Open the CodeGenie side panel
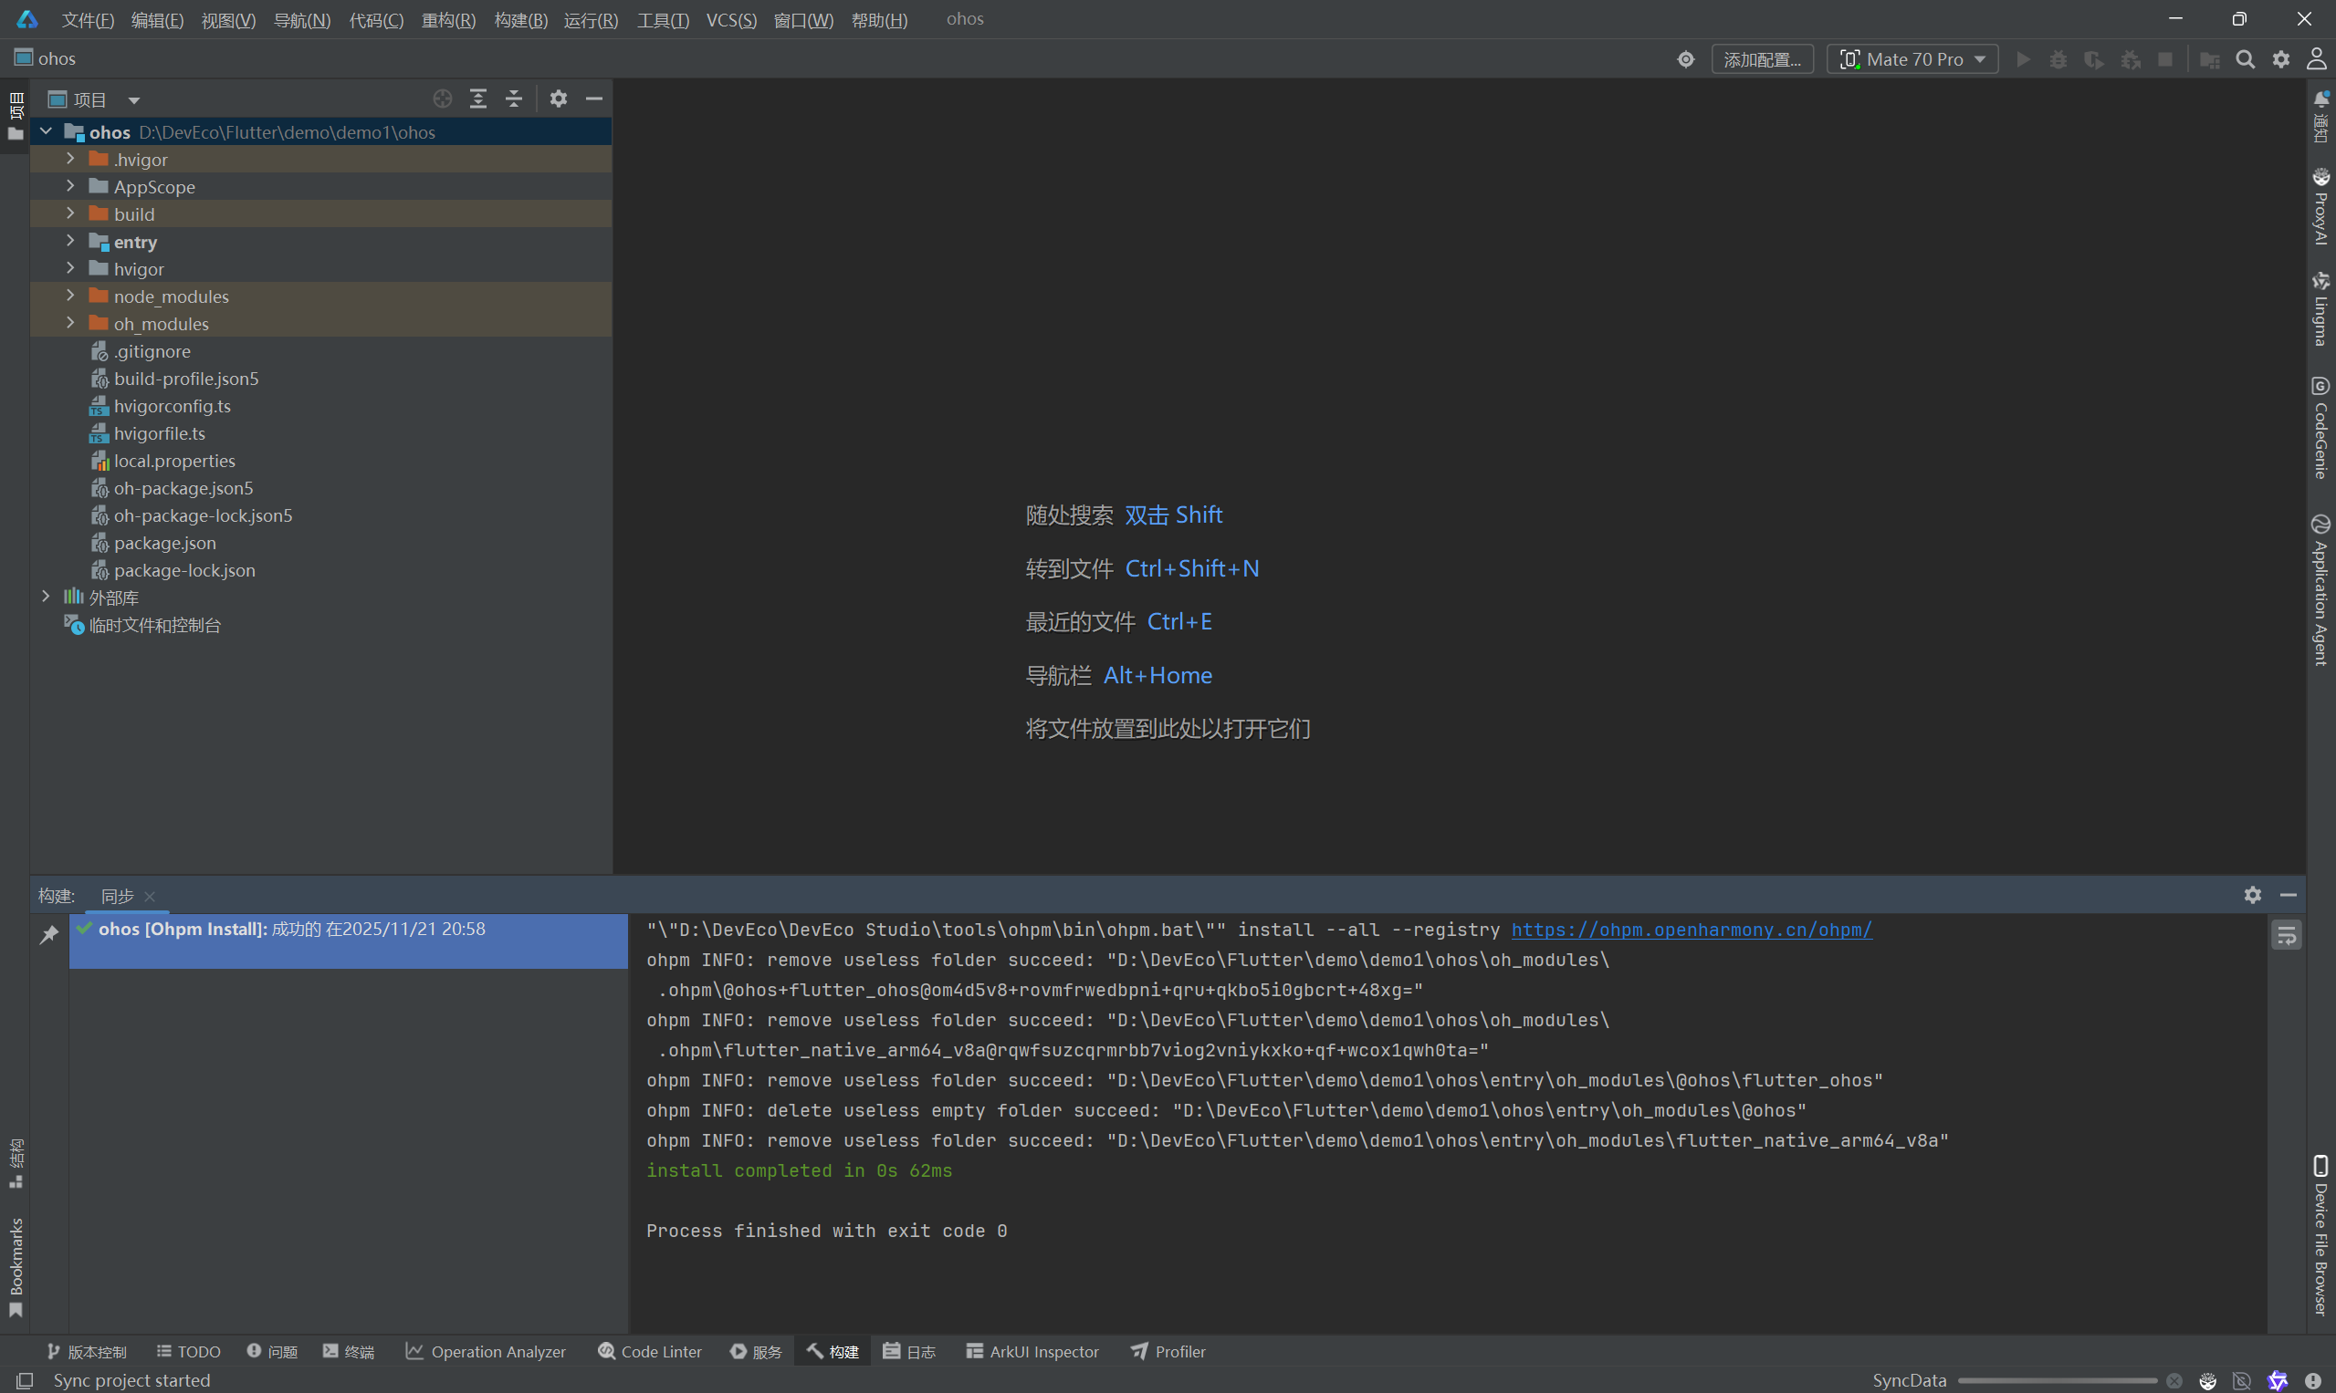Viewport: 2336px width, 1393px height. 2321,427
